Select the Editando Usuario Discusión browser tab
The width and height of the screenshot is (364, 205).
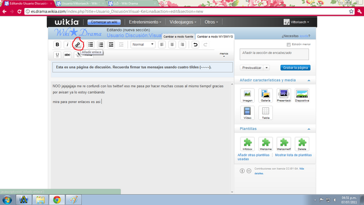tap(28, 3)
